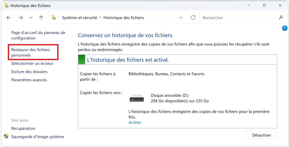289x147 pixels.
Task: Click the green status indicator block
Action: [x=82, y=60]
